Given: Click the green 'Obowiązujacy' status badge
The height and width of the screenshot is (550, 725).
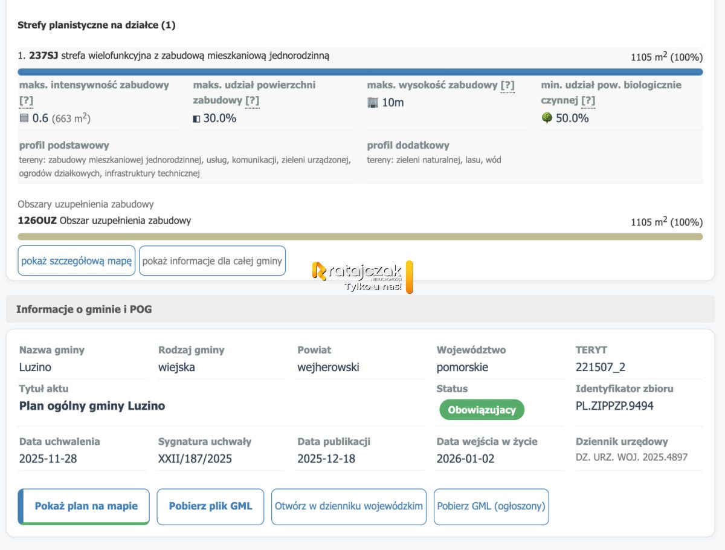Looking at the screenshot, I should pyautogui.click(x=482, y=410).
